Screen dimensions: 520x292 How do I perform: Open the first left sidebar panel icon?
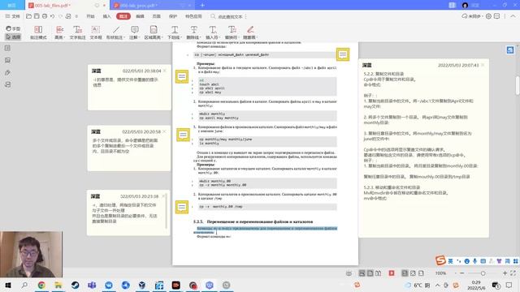coord(7,49)
